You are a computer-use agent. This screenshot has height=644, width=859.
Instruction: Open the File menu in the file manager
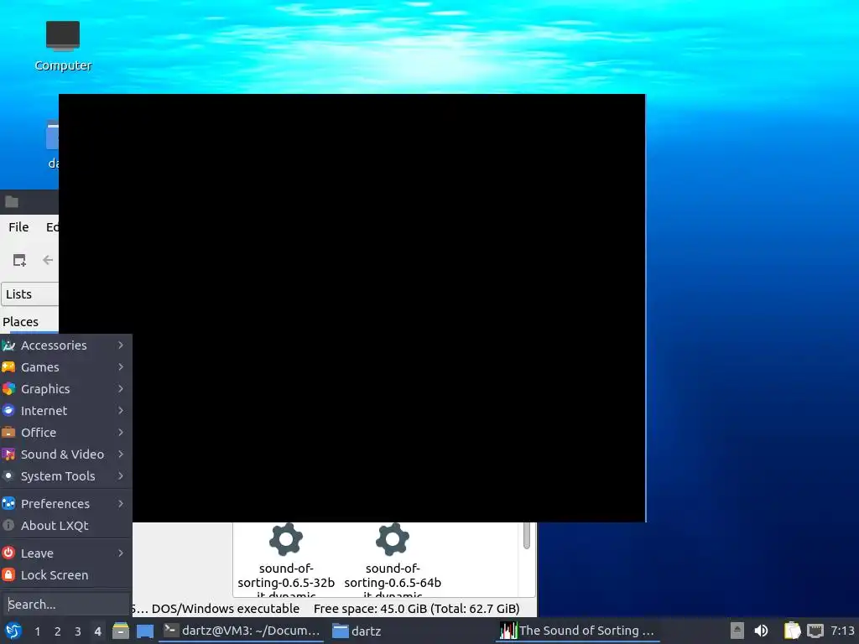(18, 226)
